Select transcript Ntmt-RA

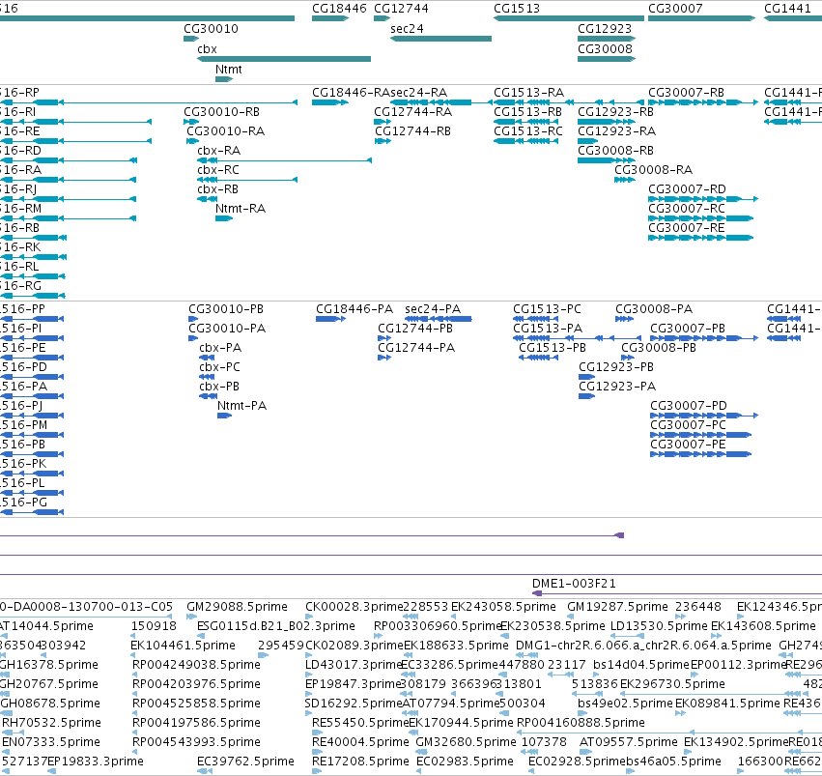(x=241, y=209)
